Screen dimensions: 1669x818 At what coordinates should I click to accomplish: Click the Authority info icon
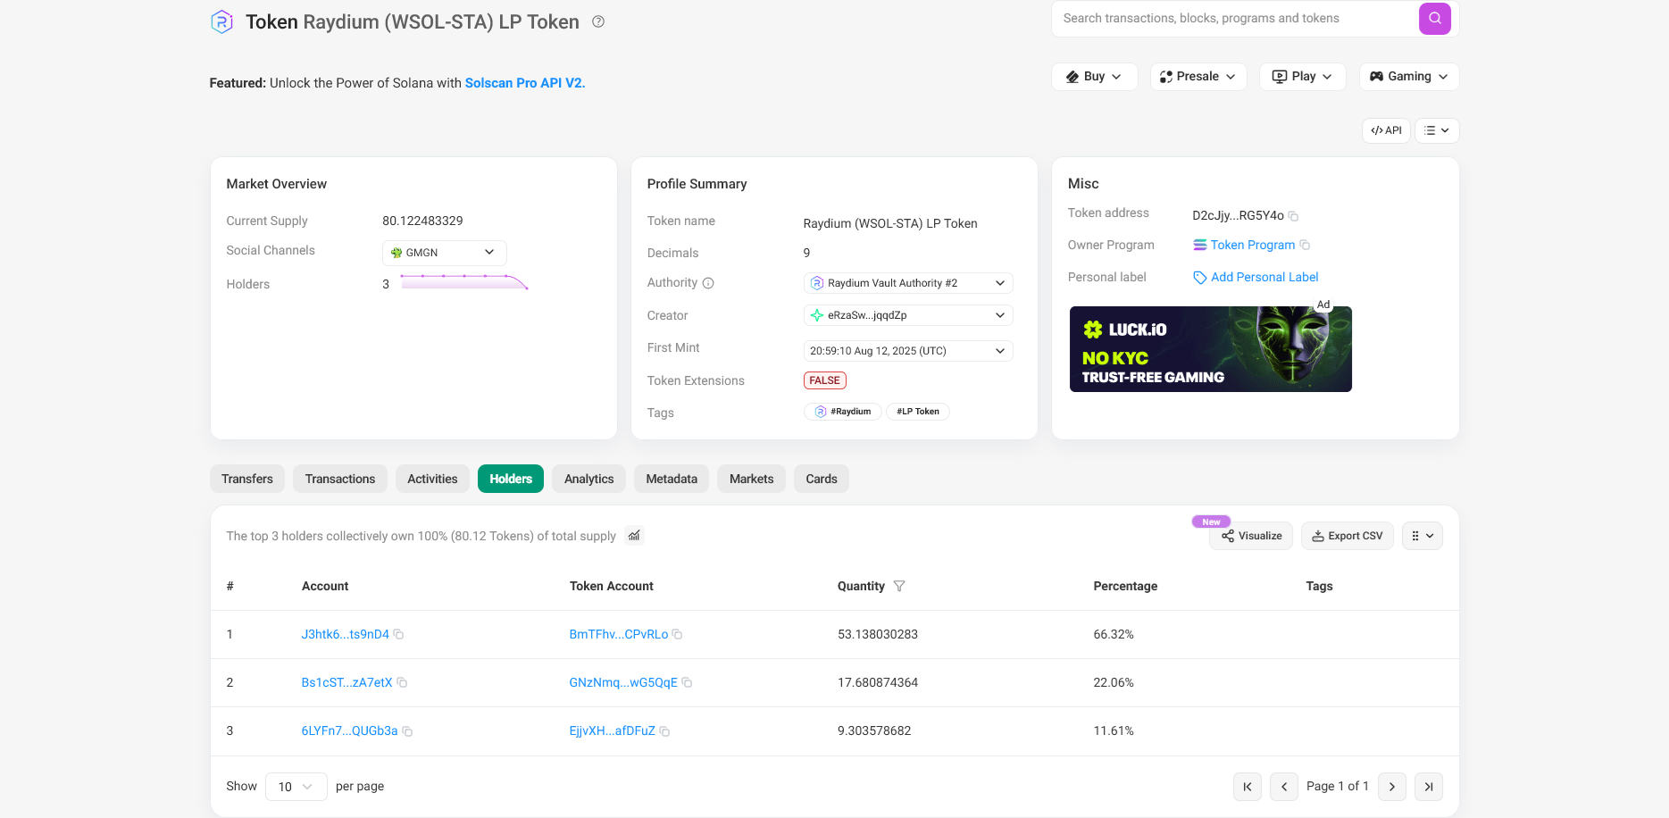pyautogui.click(x=708, y=282)
